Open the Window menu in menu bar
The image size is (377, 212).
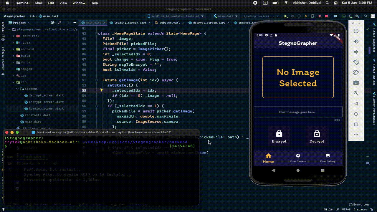pos(79,3)
